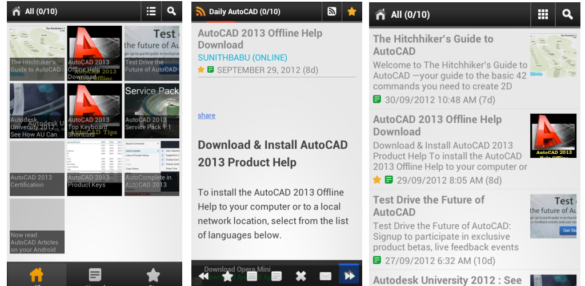The height and width of the screenshot is (286, 585).
Task: Open The Hitchhiker's Guide to AutoCAD list title
Action: click(x=433, y=45)
